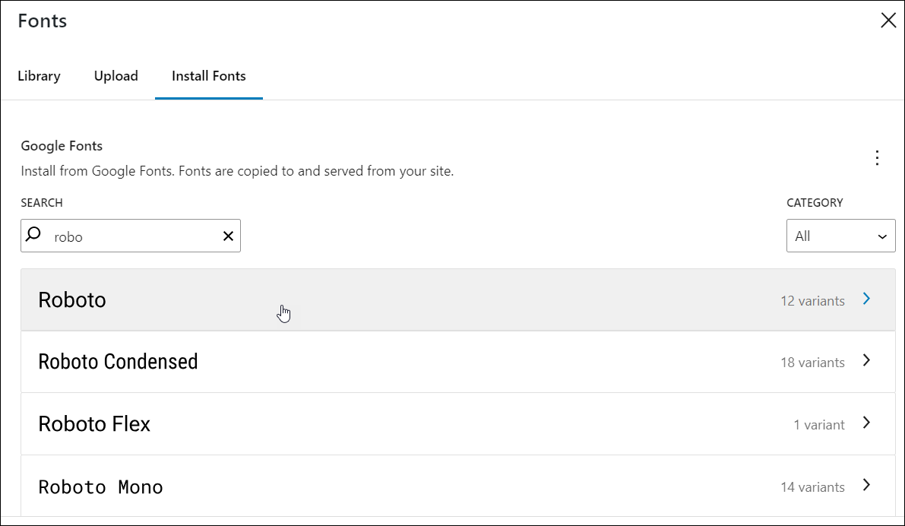Click the search magnifier icon
The width and height of the screenshot is (905, 526).
pyautogui.click(x=34, y=234)
